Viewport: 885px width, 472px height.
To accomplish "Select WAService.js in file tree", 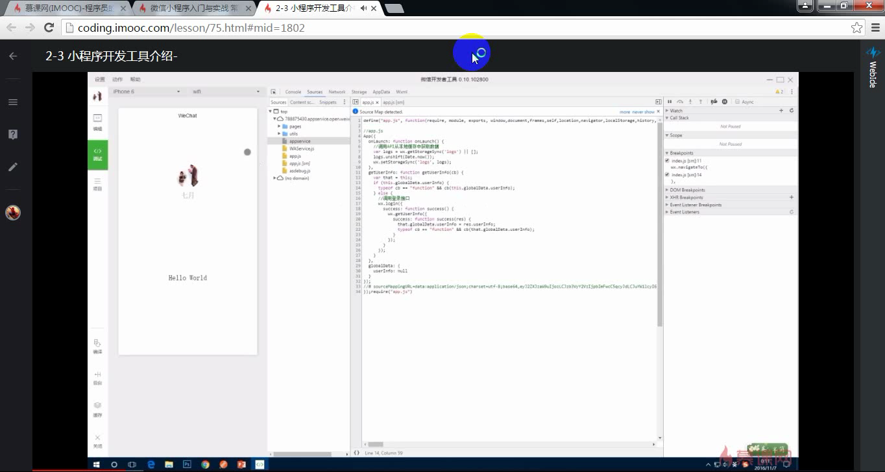I will 302,148.
